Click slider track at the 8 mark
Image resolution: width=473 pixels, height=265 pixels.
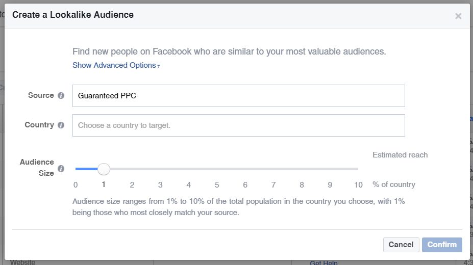coord(302,169)
